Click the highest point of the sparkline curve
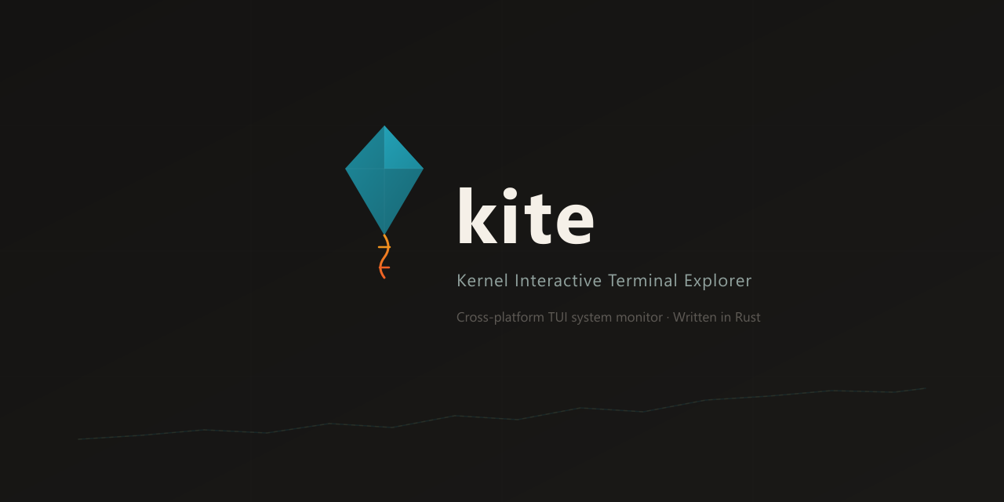The height and width of the screenshot is (502, 1004). [924, 387]
